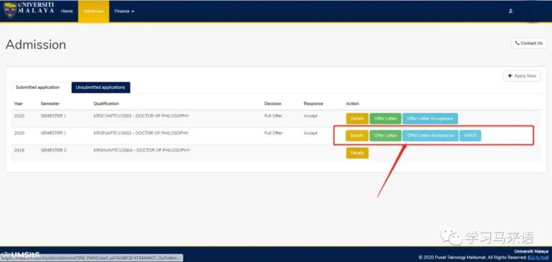Expand the Finance dropdown menu
Viewport: 552px width, 262px height.
coord(124,11)
